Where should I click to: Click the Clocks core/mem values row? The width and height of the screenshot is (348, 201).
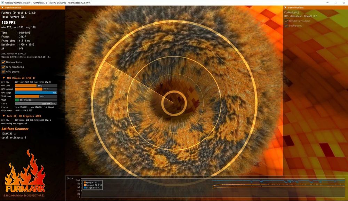coord(27,107)
